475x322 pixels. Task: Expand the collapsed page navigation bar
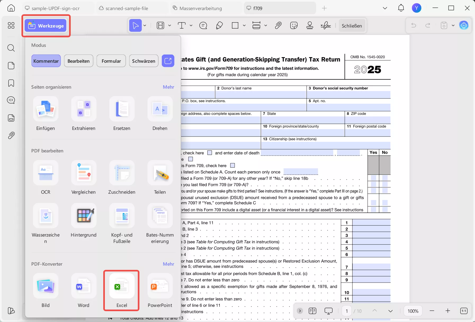click(300, 311)
